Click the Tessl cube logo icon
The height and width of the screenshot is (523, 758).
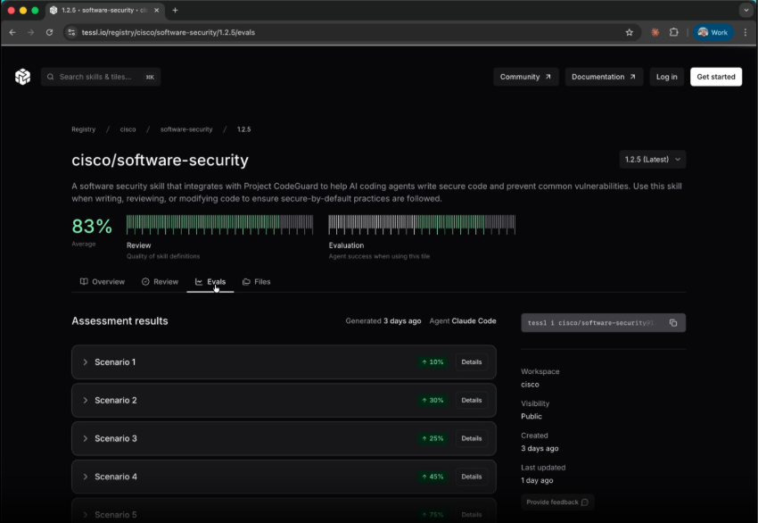tap(24, 76)
